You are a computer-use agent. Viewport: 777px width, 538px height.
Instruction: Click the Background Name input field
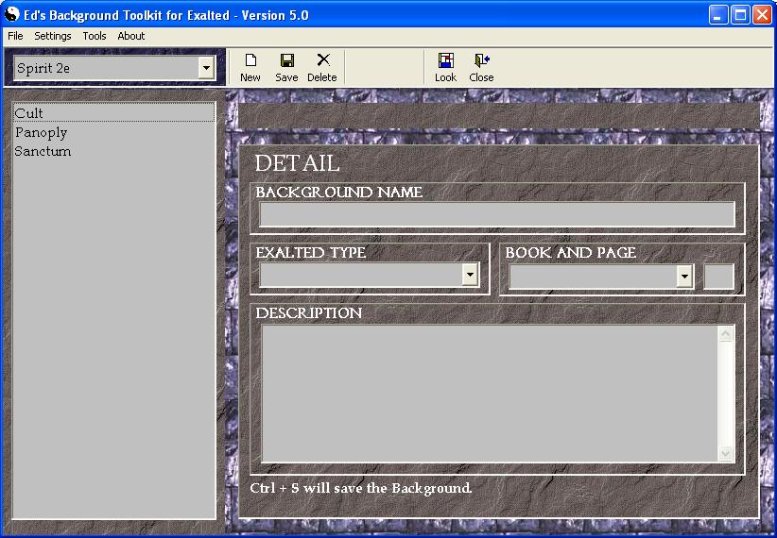[x=497, y=214]
